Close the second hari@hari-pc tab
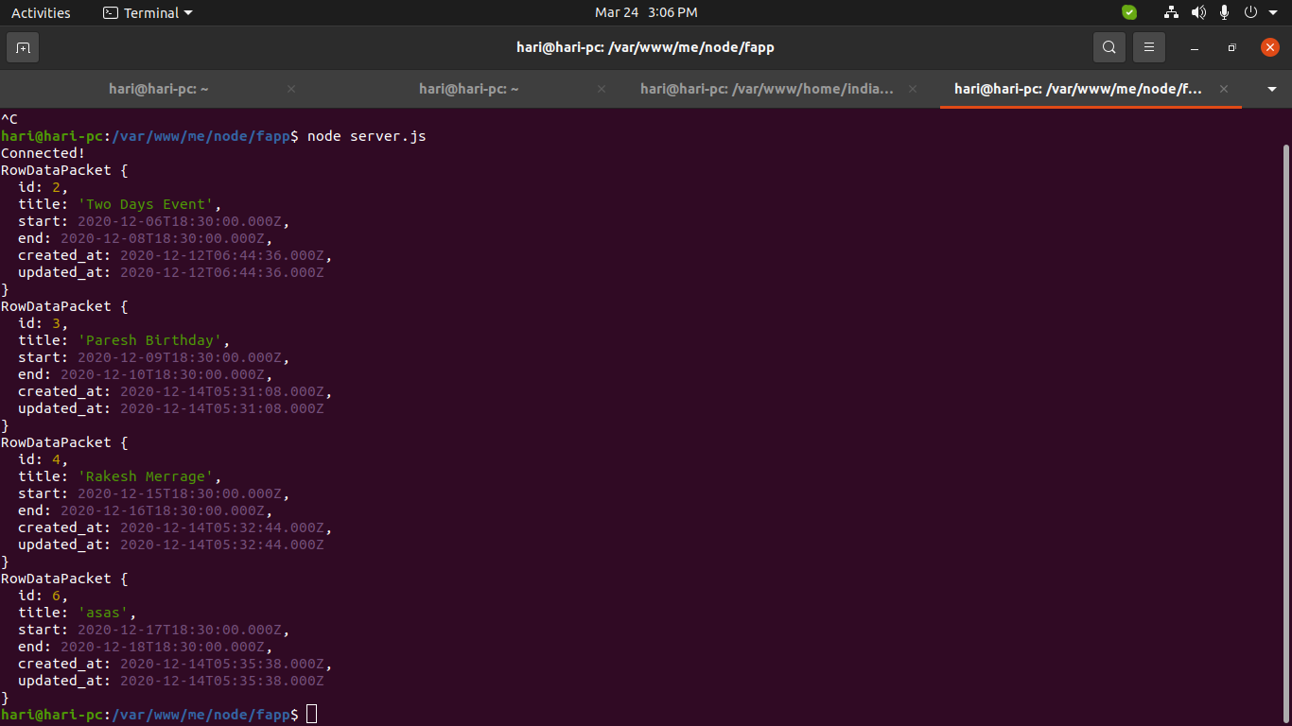 point(602,89)
